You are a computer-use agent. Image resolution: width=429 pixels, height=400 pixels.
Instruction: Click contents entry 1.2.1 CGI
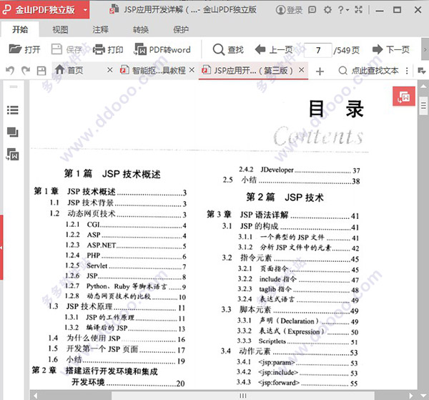pos(126,225)
